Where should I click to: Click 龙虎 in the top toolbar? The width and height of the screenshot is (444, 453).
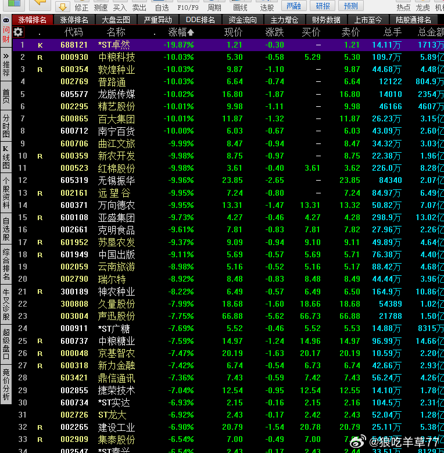422,8
